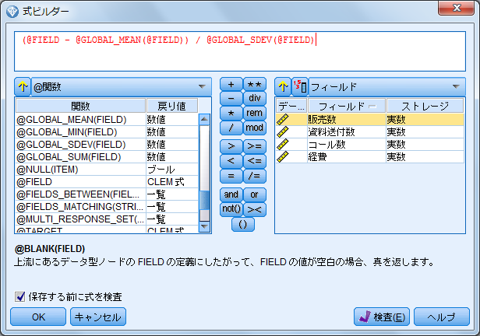Click the and operator button
The image size is (480, 336).
231,194
